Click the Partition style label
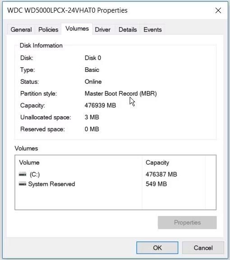This screenshot has width=230, height=260. click(x=38, y=94)
